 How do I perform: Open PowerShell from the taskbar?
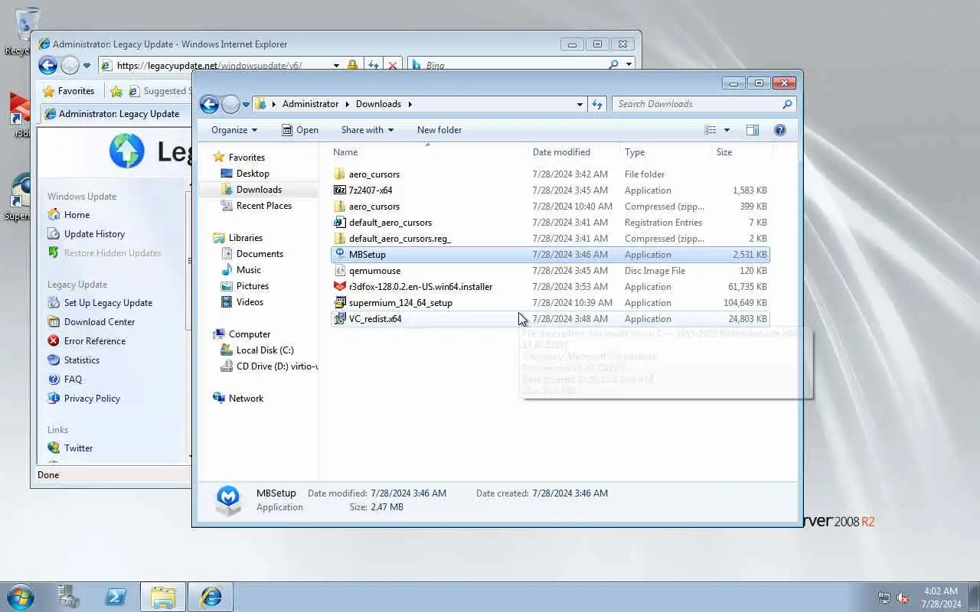click(116, 597)
